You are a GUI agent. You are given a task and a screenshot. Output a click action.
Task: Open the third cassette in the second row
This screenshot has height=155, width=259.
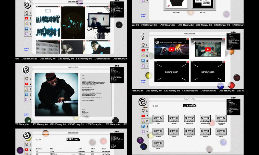pyautogui.click(x=189, y=132)
